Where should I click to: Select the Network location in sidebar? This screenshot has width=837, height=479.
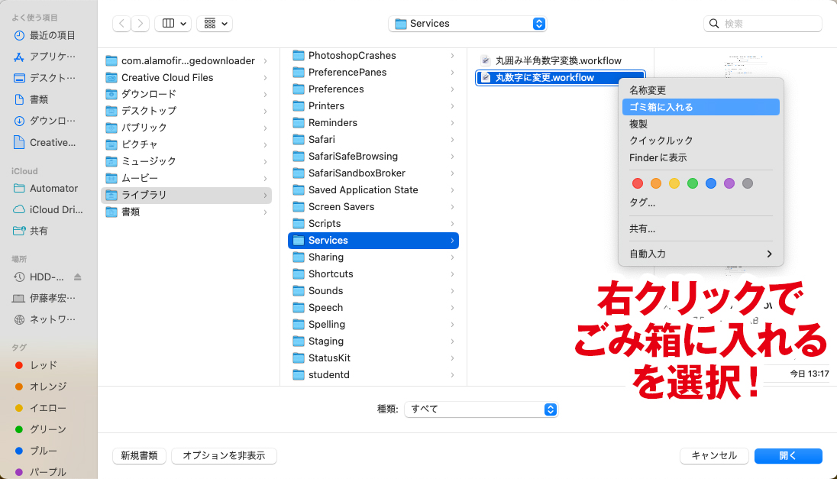pos(52,319)
